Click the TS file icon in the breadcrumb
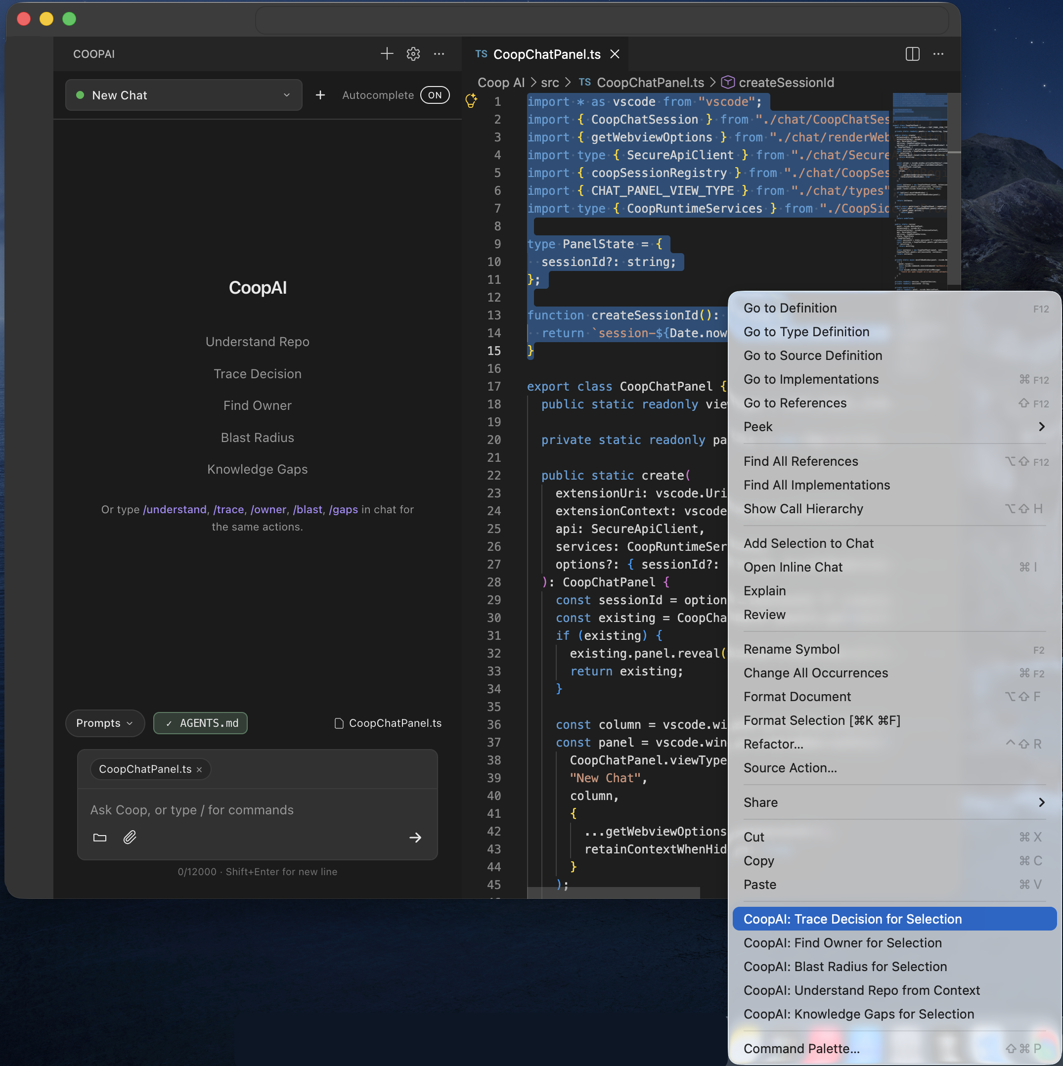The image size is (1063, 1066). pos(585,82)
